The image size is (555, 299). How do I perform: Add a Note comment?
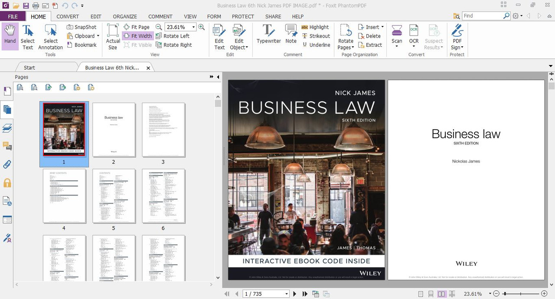click(x=291, y=34)
